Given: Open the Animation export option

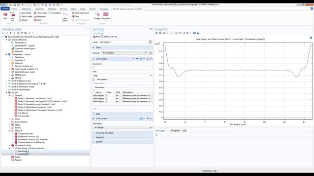Looking at the screenshot, I should click(106, 16).
